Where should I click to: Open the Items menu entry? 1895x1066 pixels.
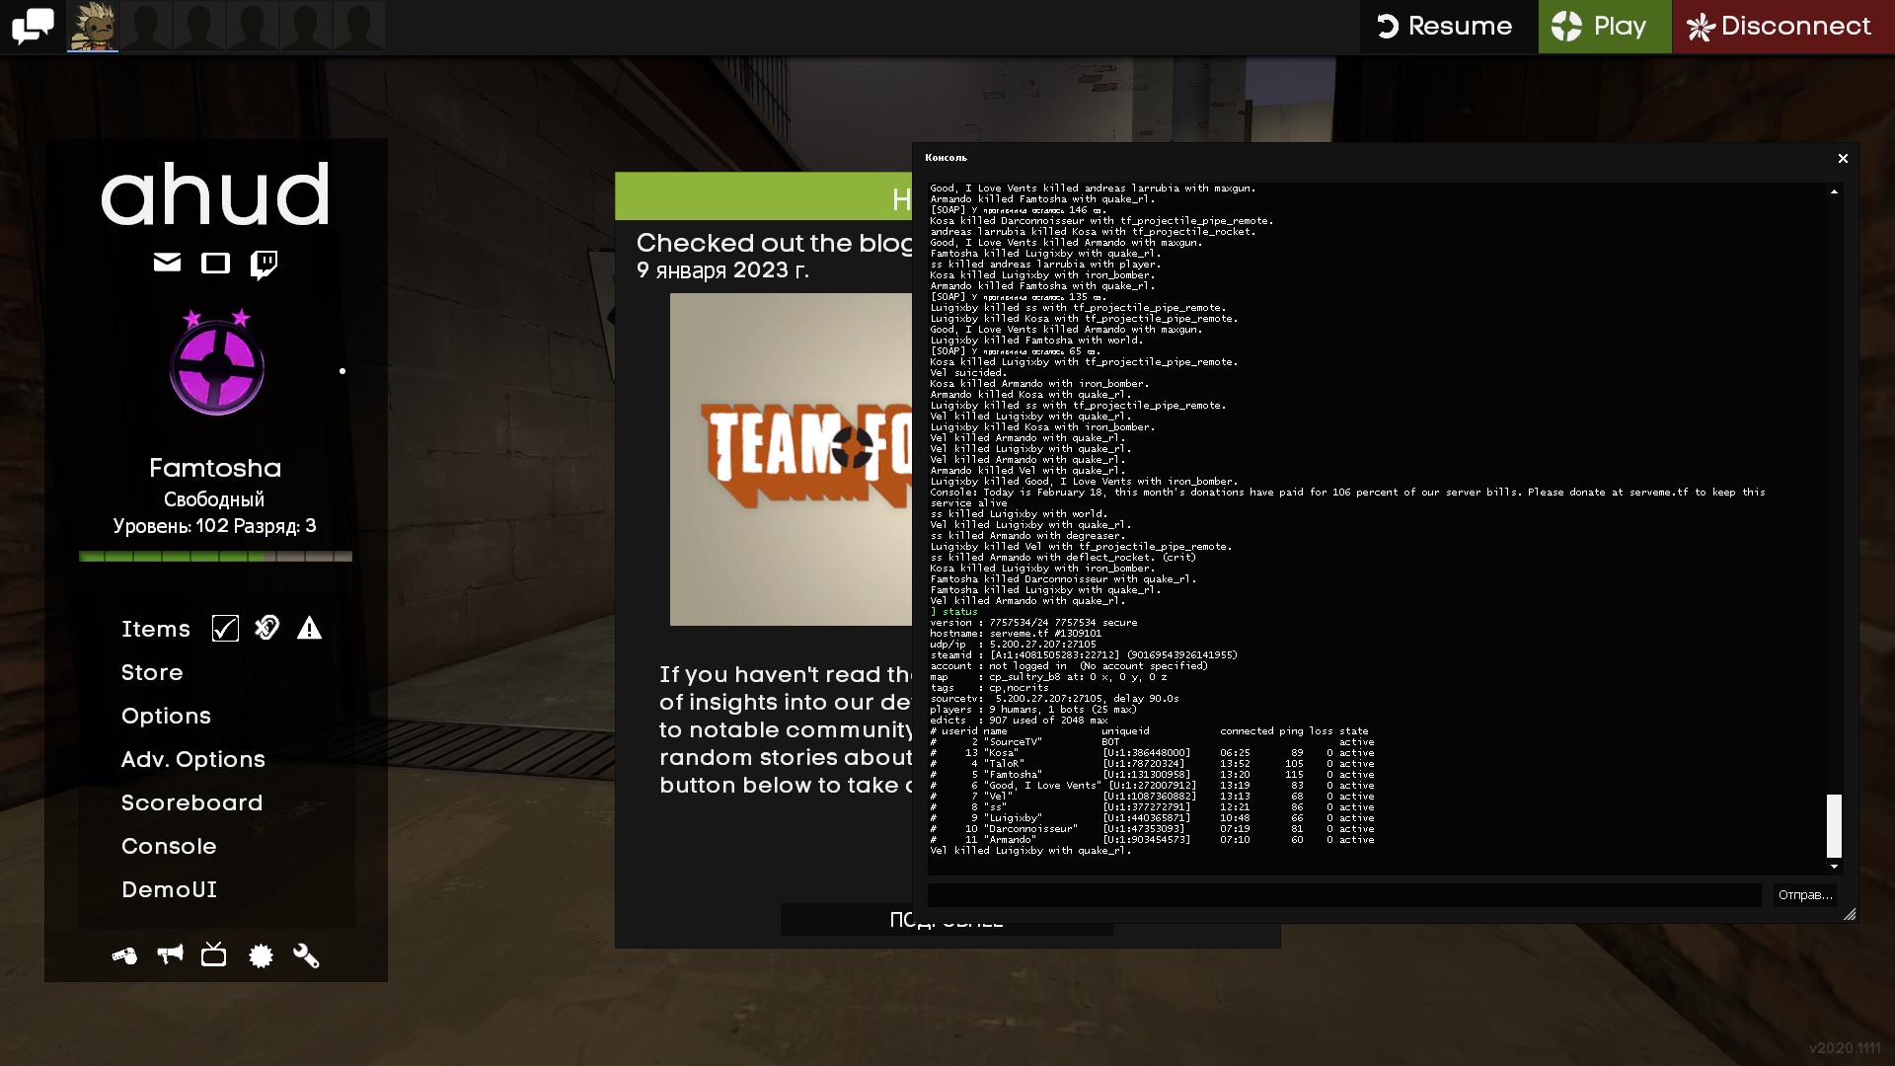(155, 629)
